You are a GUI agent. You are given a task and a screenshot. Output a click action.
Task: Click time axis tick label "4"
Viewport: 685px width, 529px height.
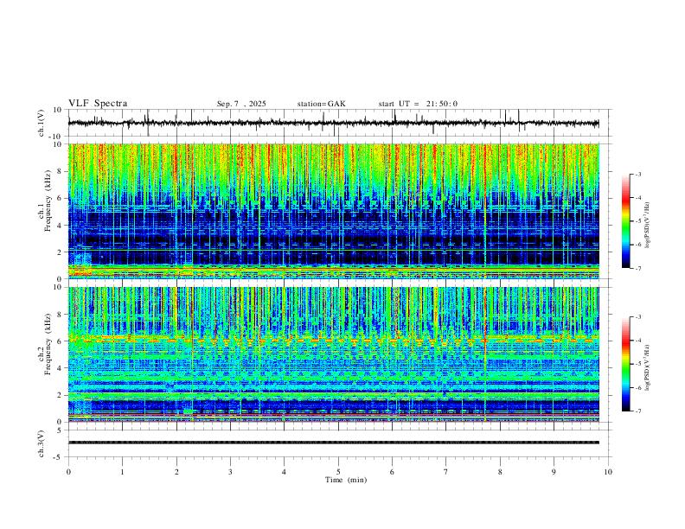click(x=284, y=472)
